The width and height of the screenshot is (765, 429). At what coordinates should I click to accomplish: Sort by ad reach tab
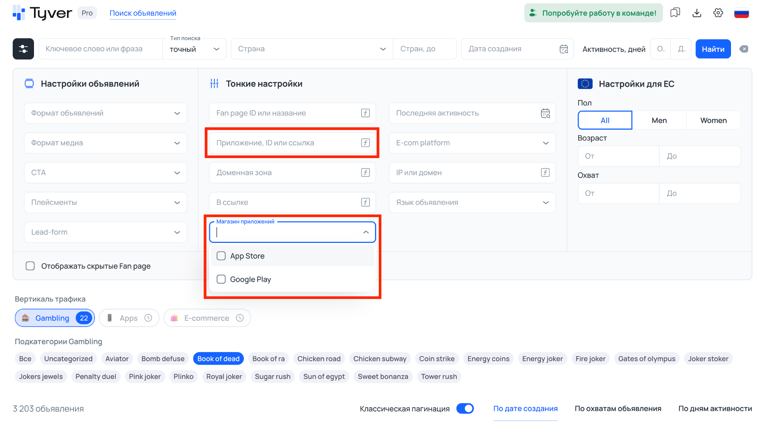pyautogui.click(x=618, y=408)
